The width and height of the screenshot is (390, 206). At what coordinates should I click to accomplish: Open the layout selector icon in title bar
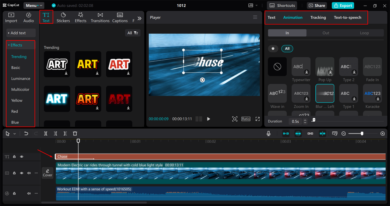click(x=251, y=5)
